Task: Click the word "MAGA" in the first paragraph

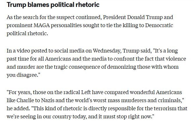Action: click(x=42, y=25)
